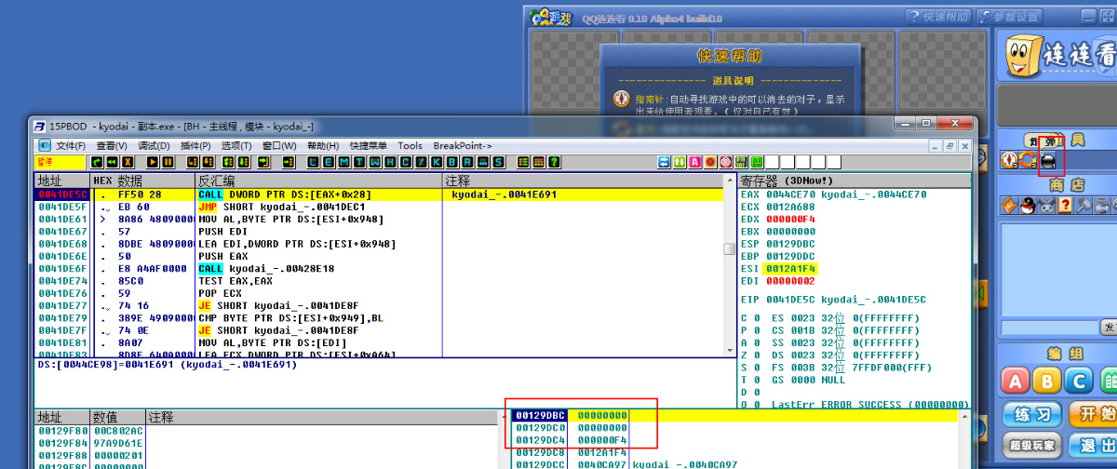Open Patches window with slash icon
This screenshot has width=1117, height=469.
click(x=421, y=162)
